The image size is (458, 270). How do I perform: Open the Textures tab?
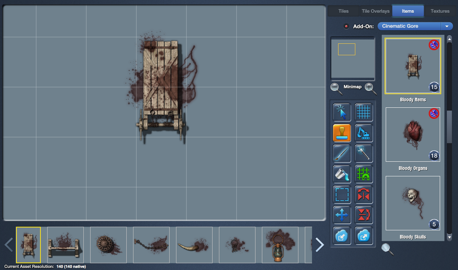[440, 11]
